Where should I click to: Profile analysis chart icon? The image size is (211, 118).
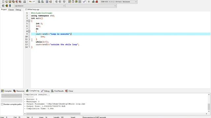(93, 2)
